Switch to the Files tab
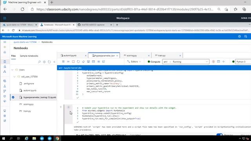 (x=13, y=56)
